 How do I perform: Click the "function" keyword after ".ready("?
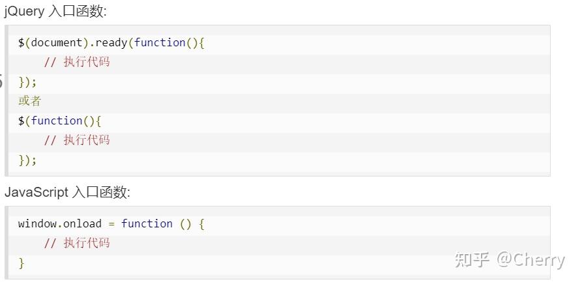click(160, 42)
